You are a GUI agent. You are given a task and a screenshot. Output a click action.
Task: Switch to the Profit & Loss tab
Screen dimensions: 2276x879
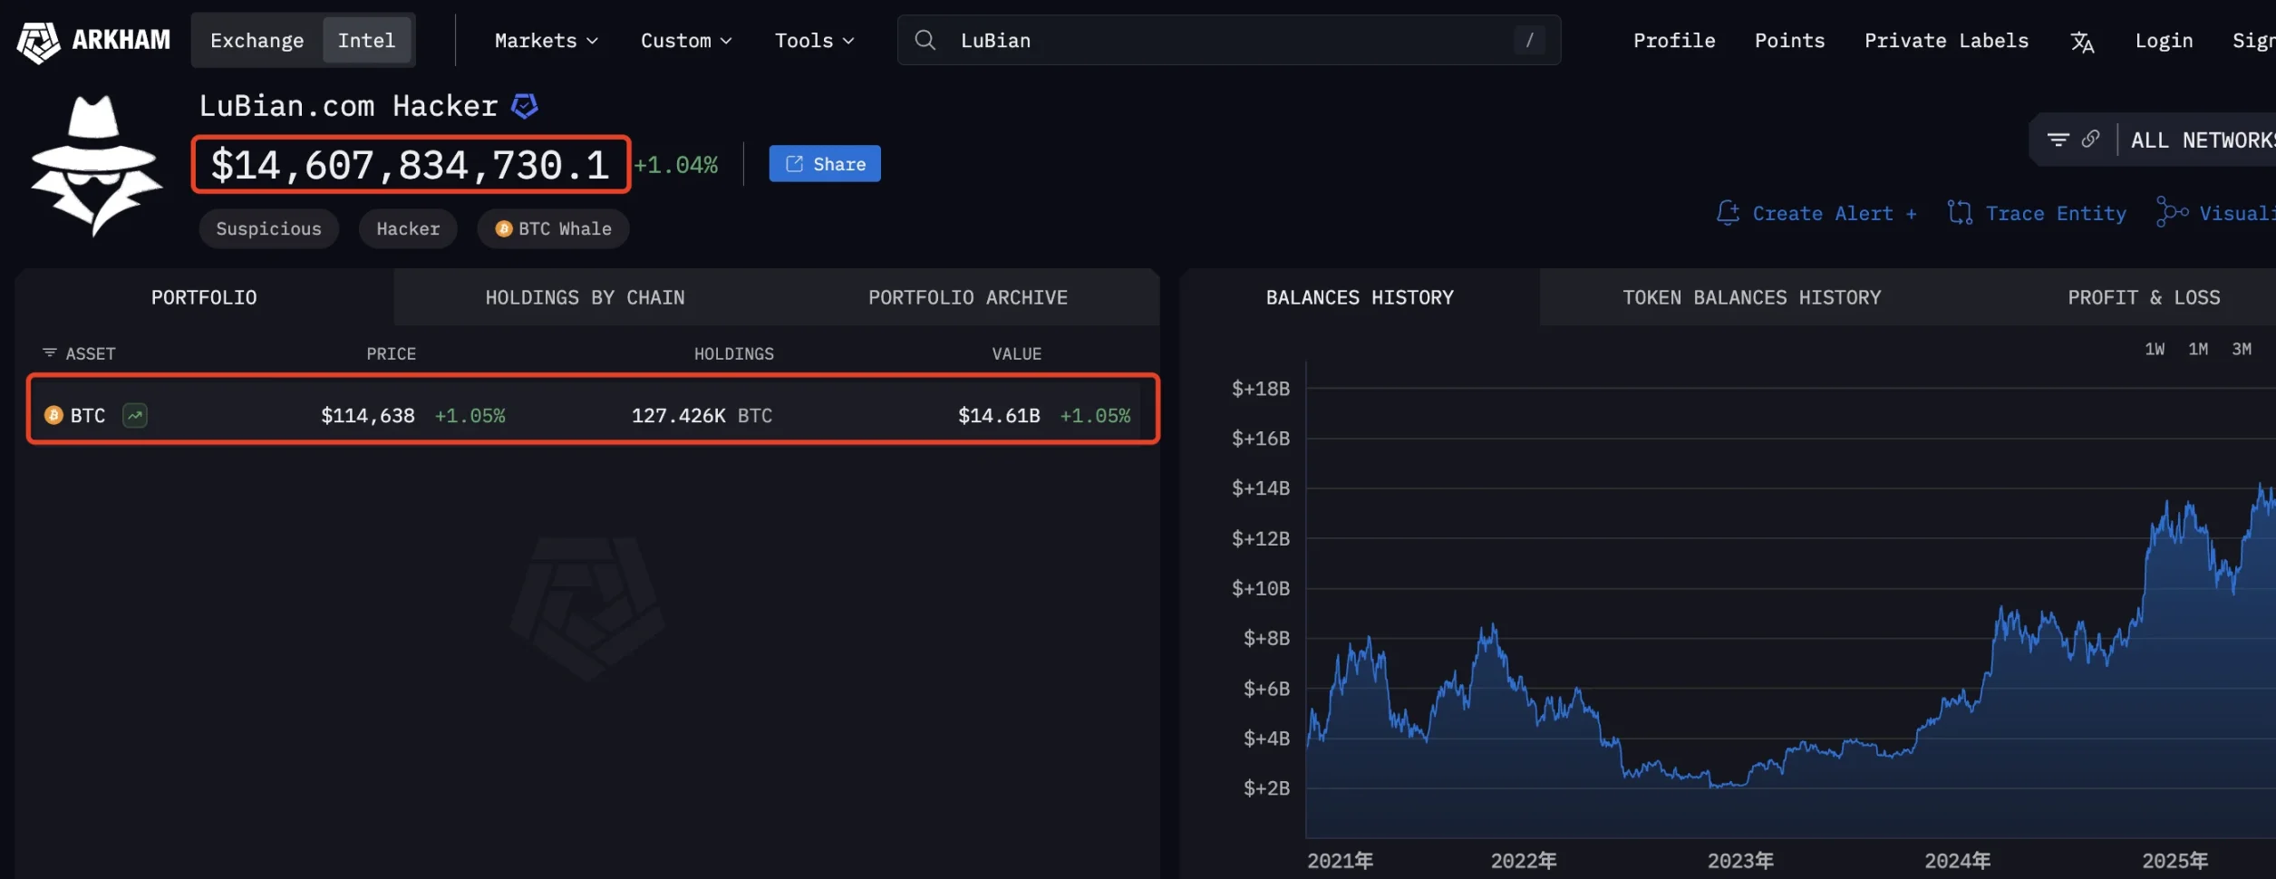tap(2144, 296)
